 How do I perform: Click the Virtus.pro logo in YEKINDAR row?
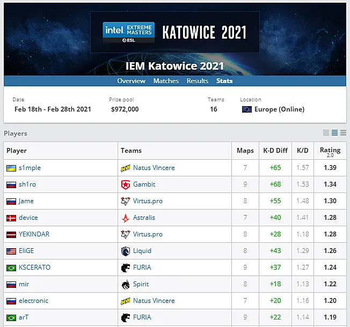pos(126,234)
